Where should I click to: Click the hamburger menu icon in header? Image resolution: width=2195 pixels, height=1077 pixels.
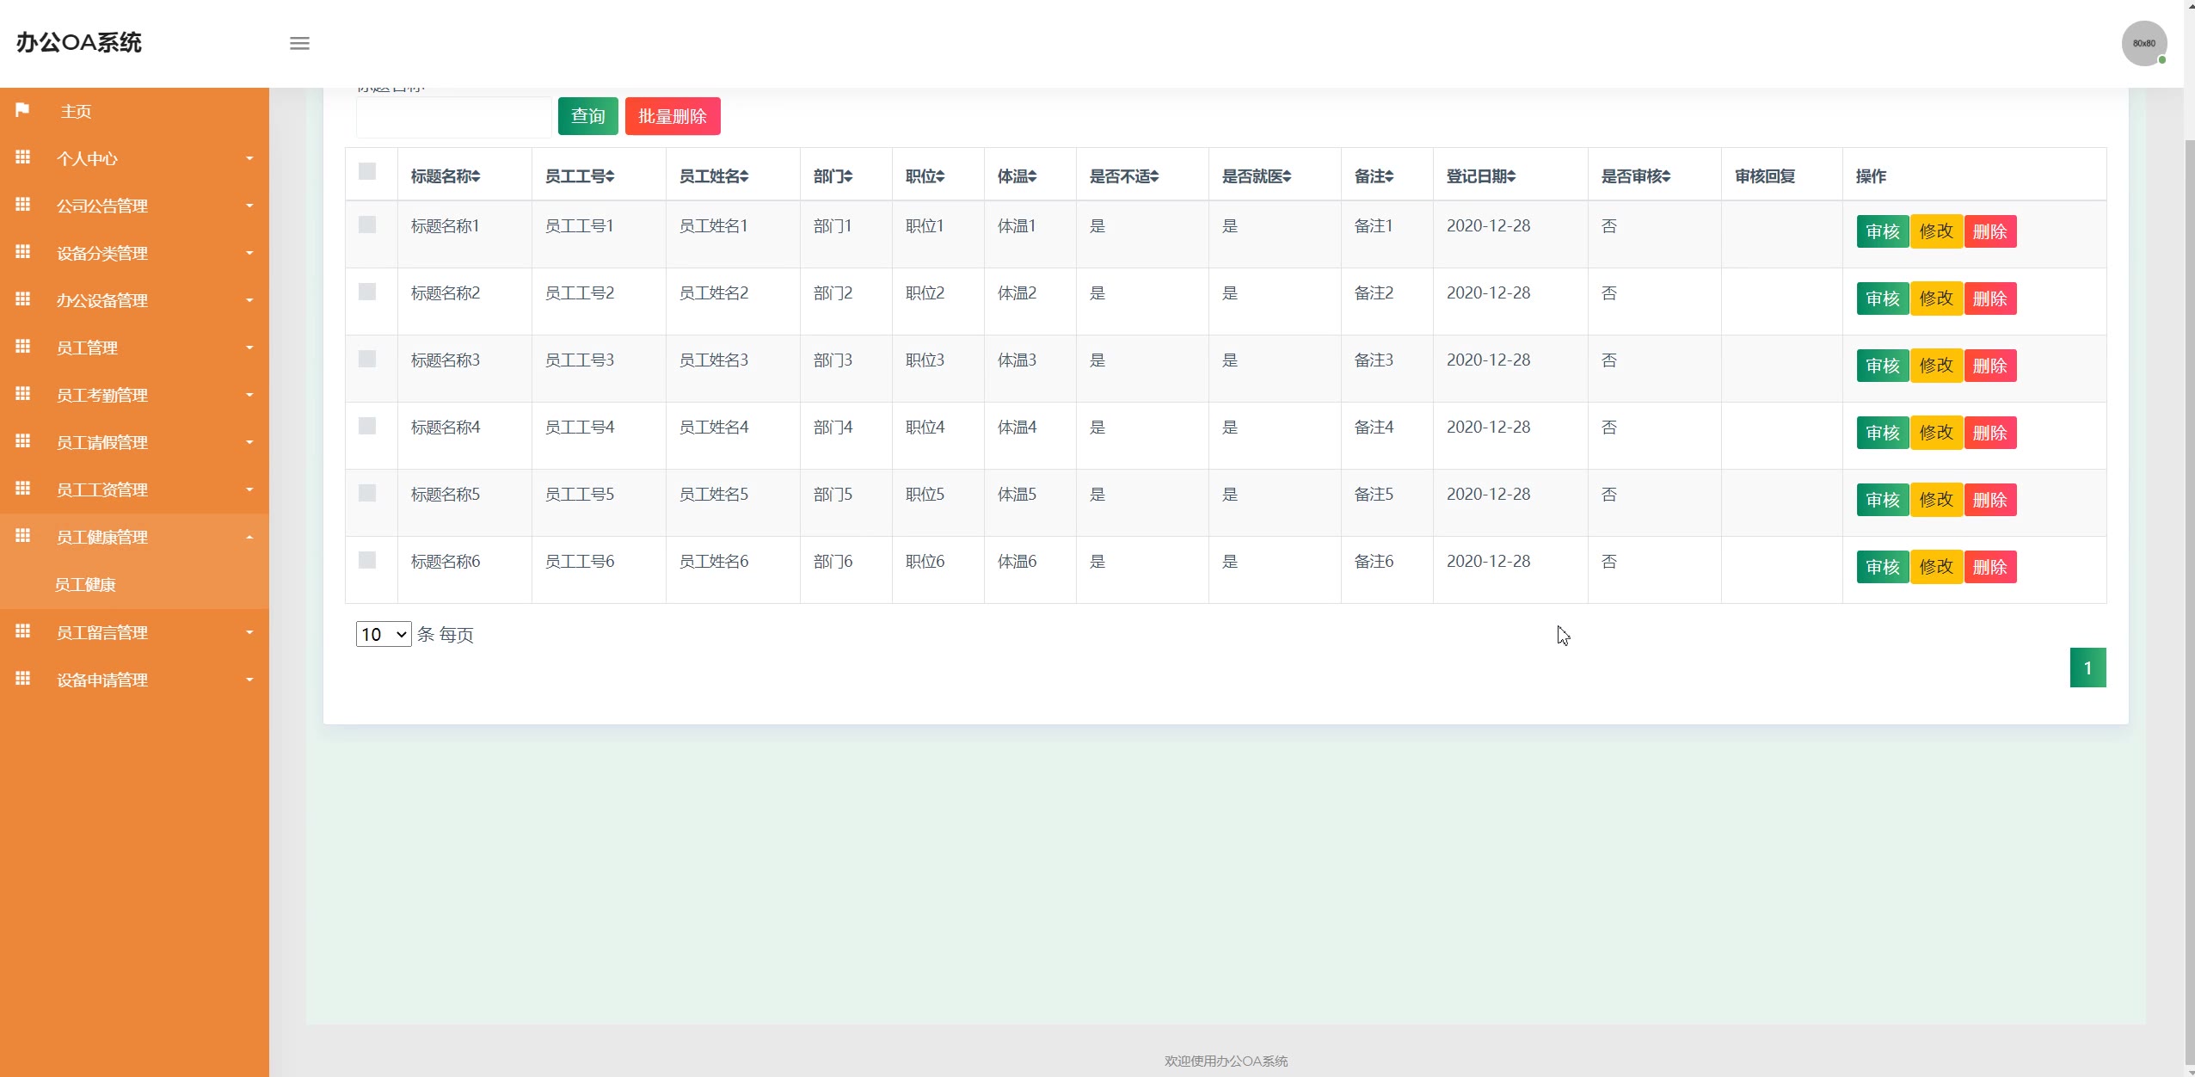click(299, 43)
